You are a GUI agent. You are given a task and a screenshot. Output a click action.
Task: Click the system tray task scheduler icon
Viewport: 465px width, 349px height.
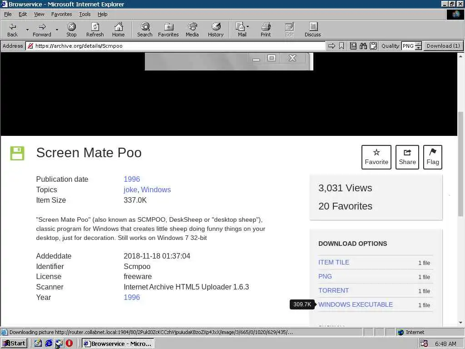click(424, 344)
